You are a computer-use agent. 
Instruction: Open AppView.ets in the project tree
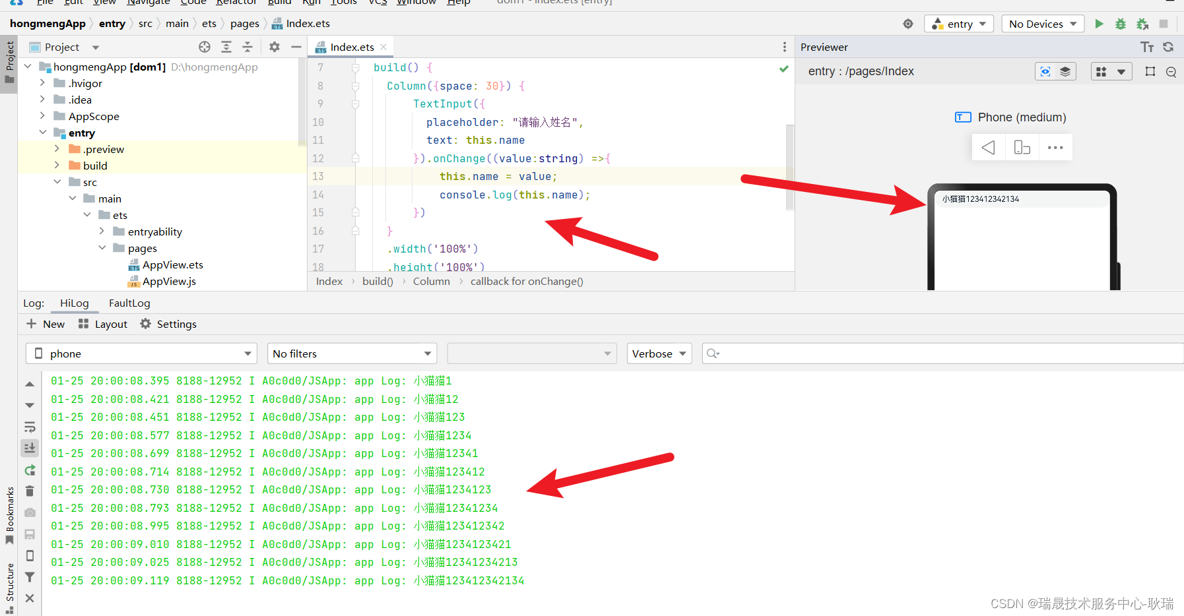click(x=173, y=264)
